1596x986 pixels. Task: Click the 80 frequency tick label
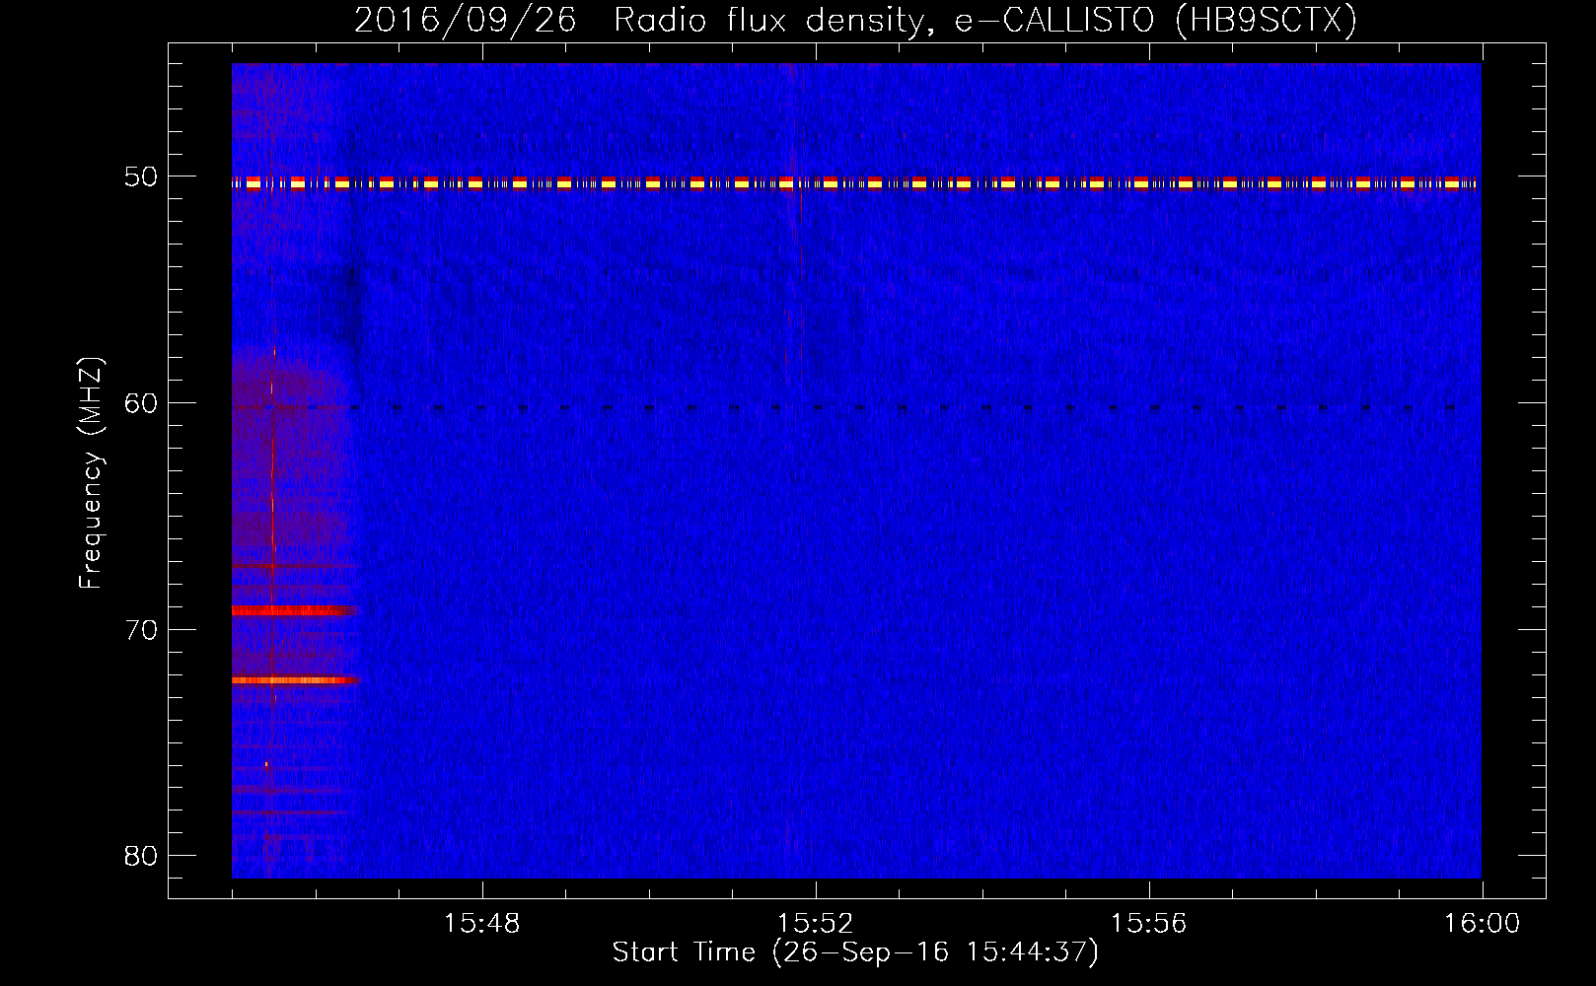pos(141,856)
